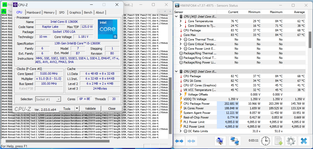Expand the Core Power Limit row
This screenshot has height=149, width=313.
(x=181, y=49)
